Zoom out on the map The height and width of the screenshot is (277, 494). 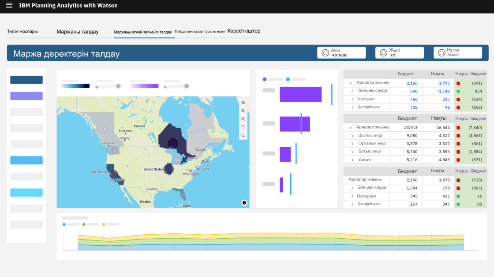point(243,119)
